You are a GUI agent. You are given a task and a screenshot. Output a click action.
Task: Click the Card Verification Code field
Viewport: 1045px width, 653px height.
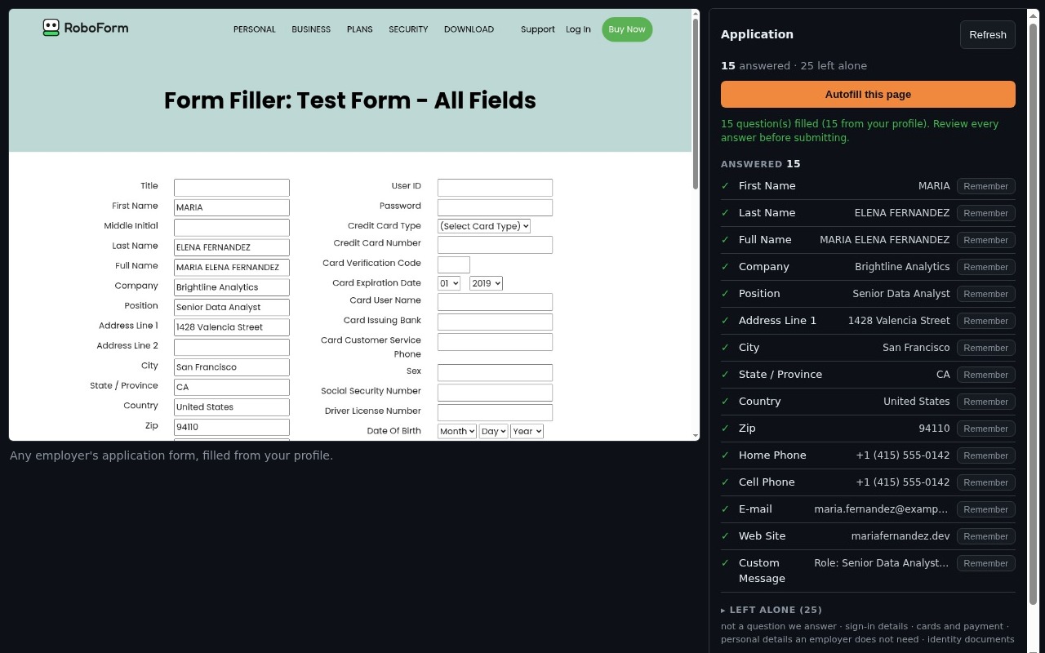coord(454,264)
